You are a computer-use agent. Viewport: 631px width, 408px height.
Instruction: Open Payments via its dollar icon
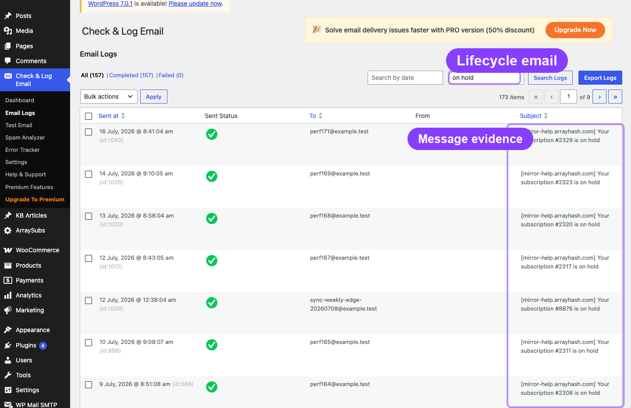(x=8, y=280)
